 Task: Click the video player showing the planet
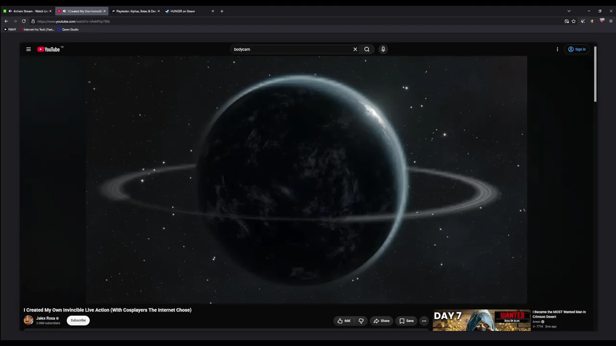point(306,180)
